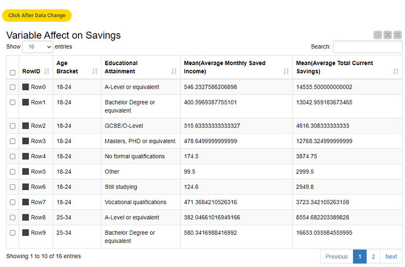Click 'Still studying' cell
Screen dimensions: 405x267
[121, 187]
